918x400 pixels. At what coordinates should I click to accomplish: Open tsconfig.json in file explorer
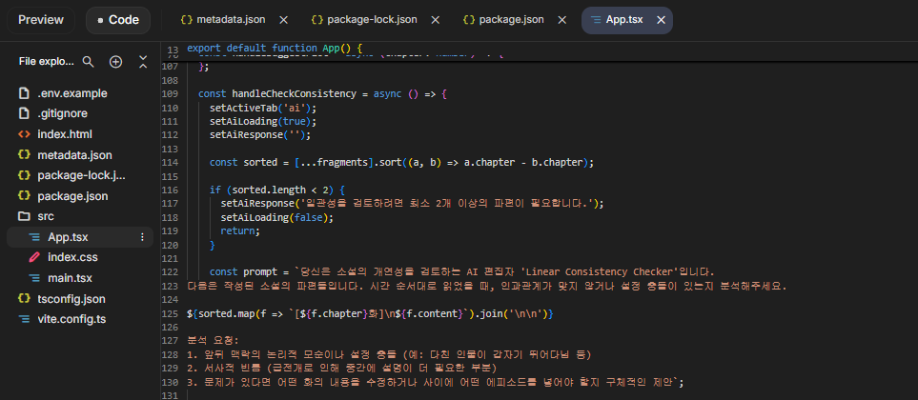click(80, 299)
